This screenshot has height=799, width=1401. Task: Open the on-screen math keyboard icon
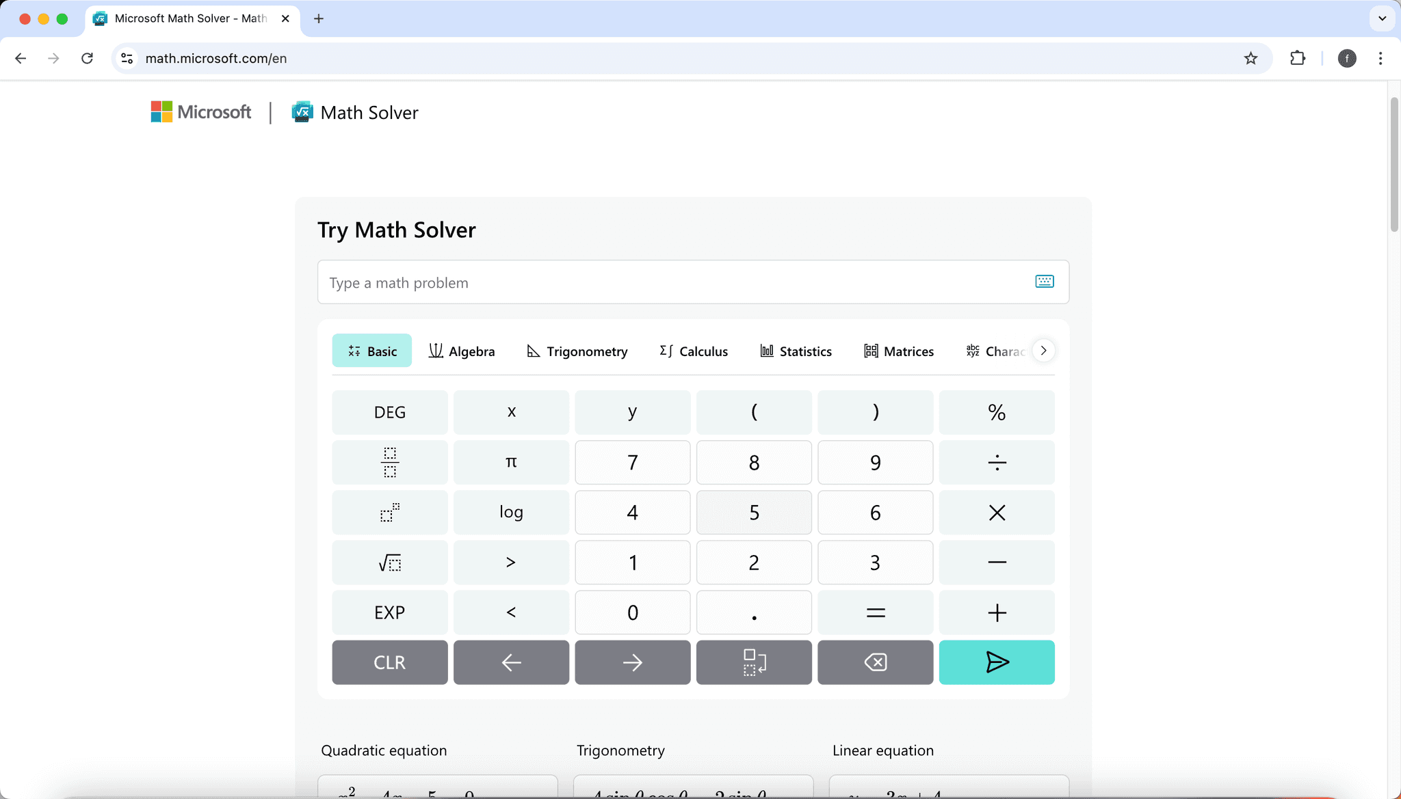(1043, 282)
